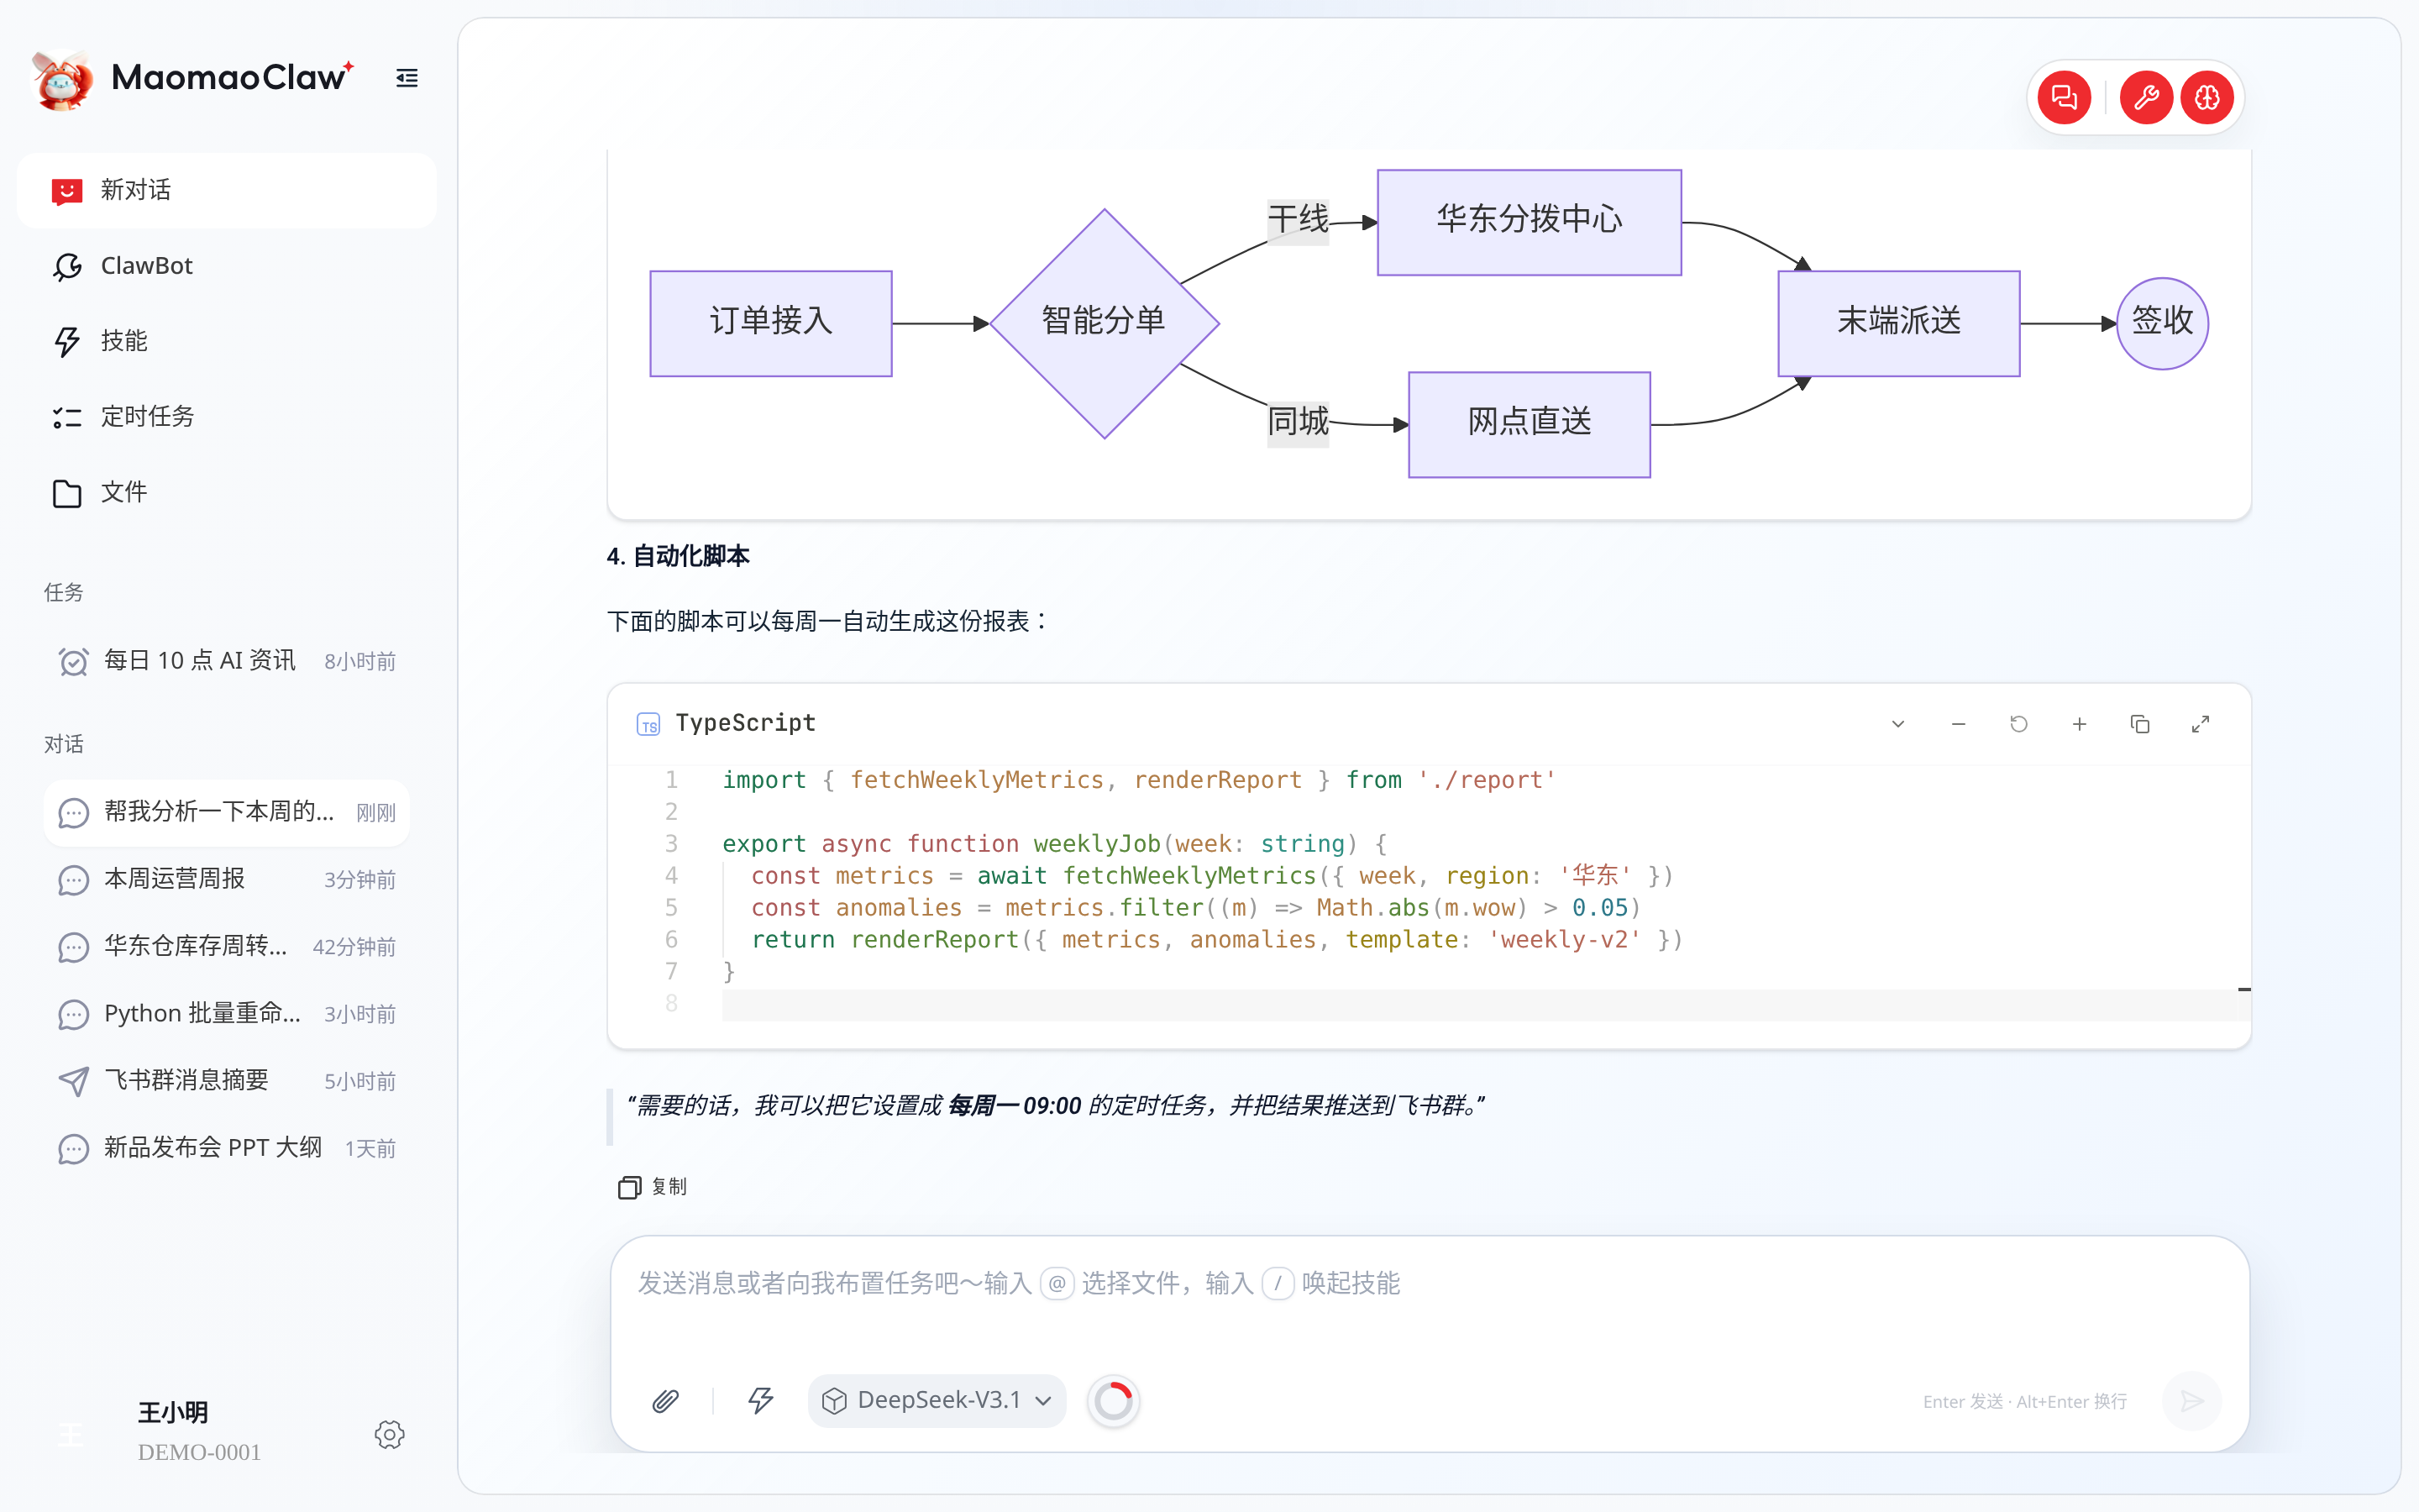
Task: Select conversation 帮我分析一下本周的...
Action: 227,812
